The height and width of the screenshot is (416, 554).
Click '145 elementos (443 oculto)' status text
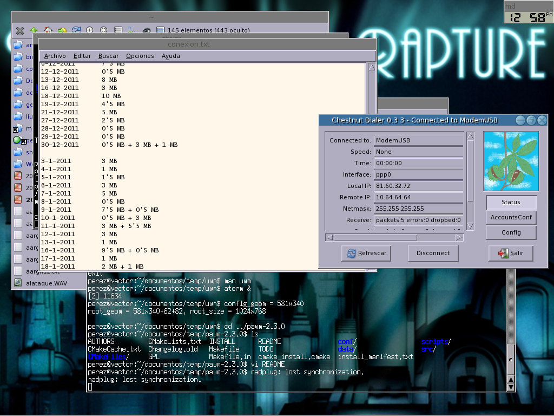208,30
